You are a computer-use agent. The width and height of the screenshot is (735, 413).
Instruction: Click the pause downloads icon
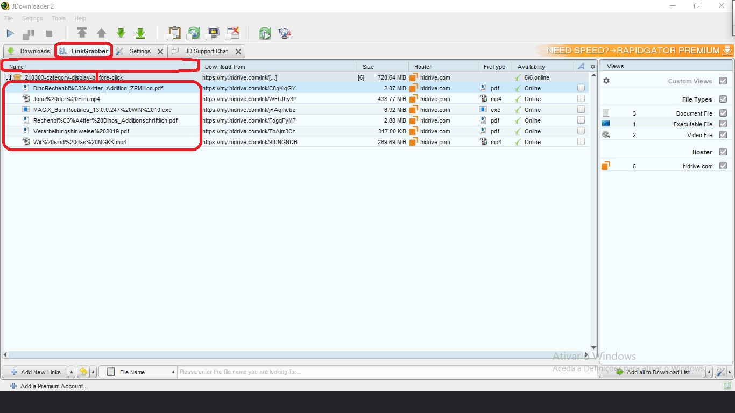pyautogui.click(x=28, y=34)
